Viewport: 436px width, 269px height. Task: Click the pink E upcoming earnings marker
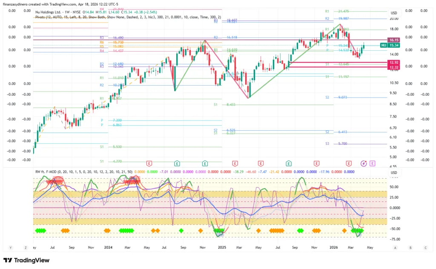[x=373, y=163]
